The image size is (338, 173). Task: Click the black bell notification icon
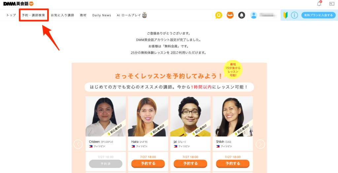click(241, 15)
